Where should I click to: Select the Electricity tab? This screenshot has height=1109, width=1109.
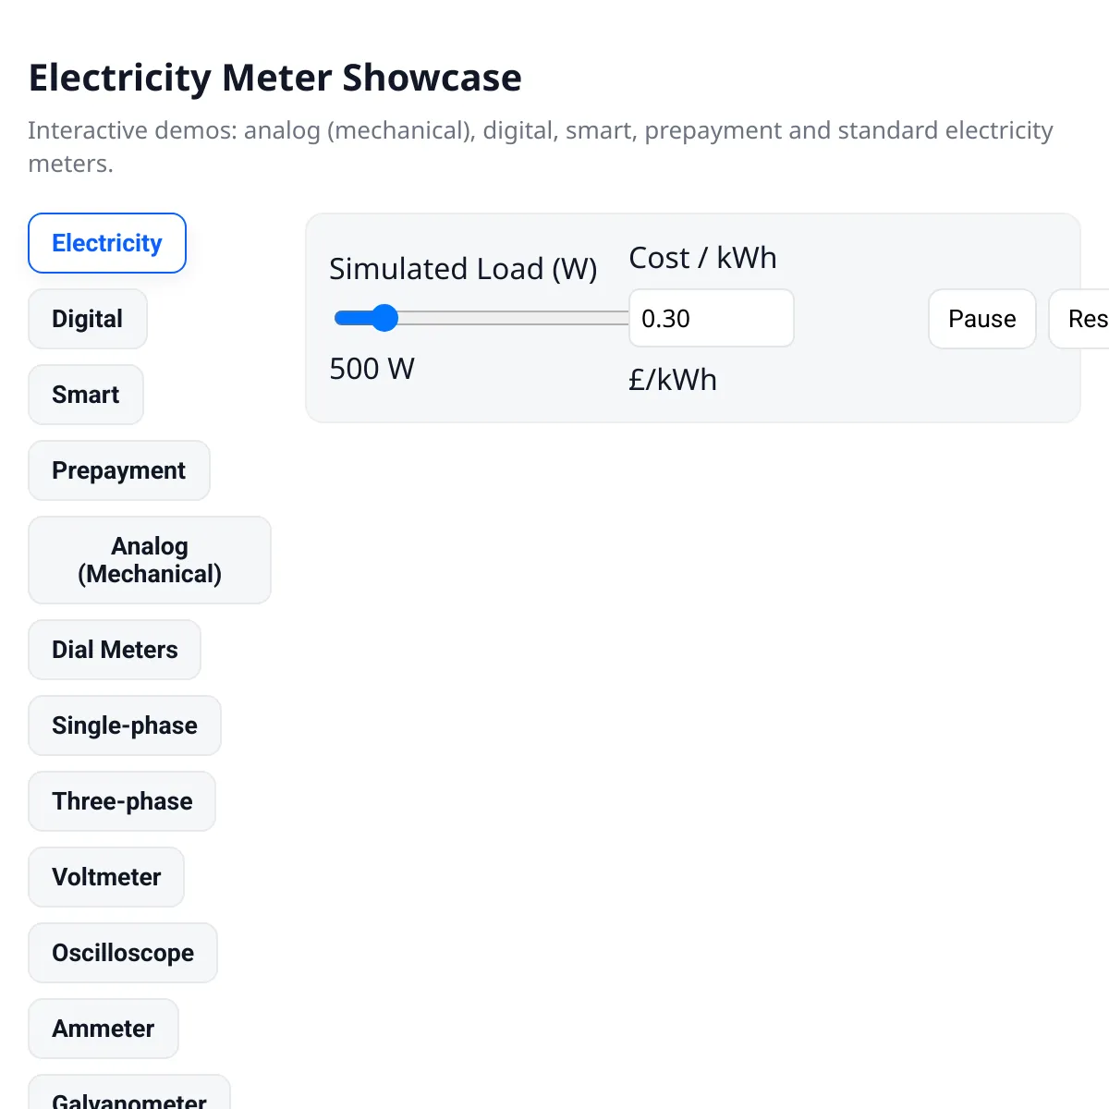point(107,243)
